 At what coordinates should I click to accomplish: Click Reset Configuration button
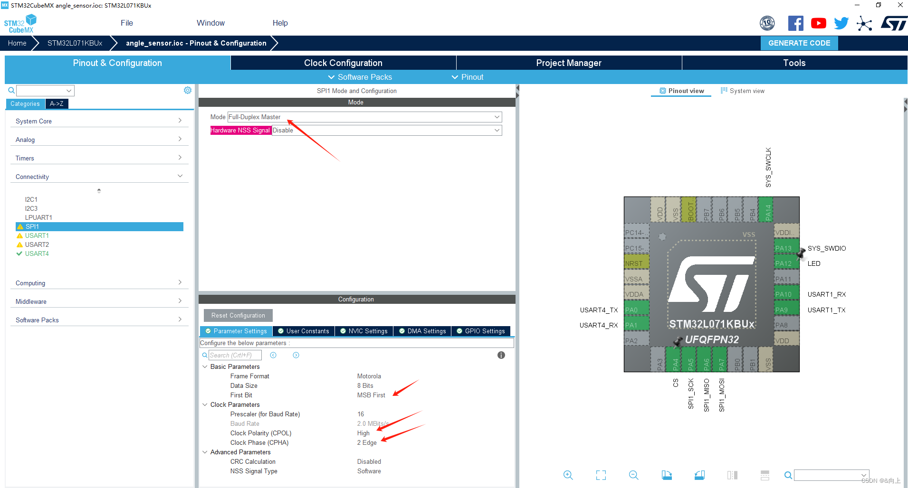[238, 315]
